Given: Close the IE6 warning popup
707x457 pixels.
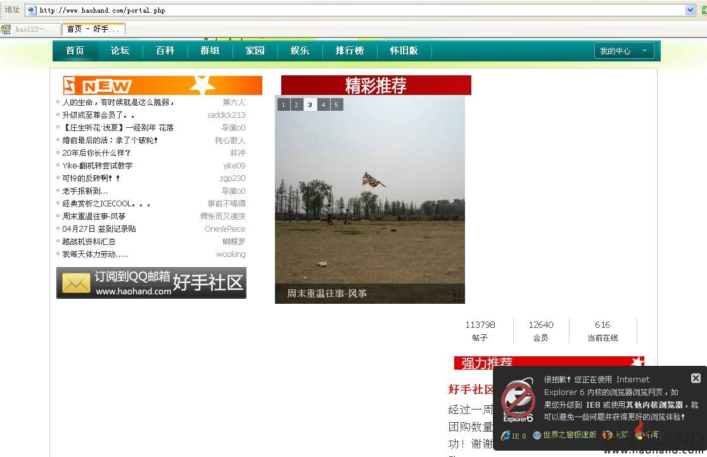Looking at the screenshot, I should tap(696, 378).
